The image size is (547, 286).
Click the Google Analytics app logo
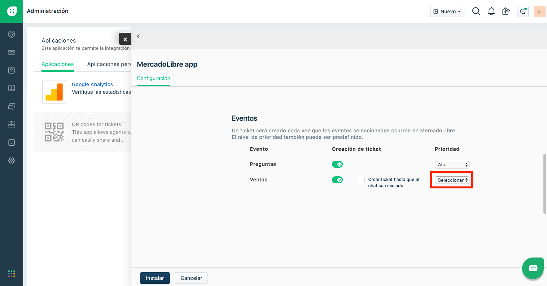(54, 92)
